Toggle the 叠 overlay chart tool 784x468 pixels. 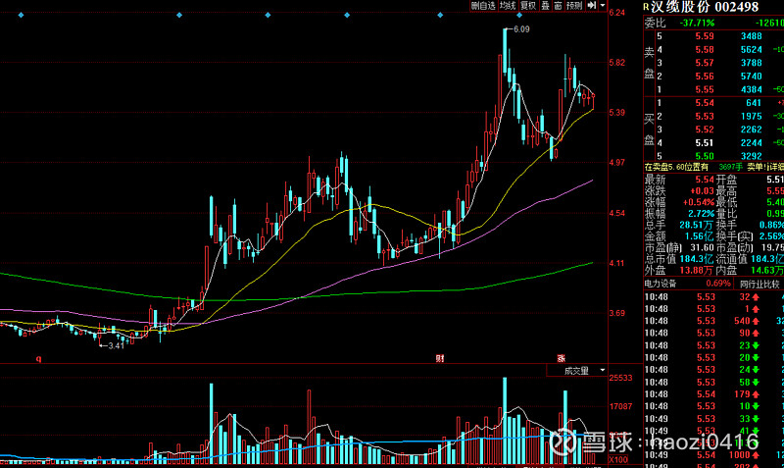pyautogui.click(x=545, y=6)
